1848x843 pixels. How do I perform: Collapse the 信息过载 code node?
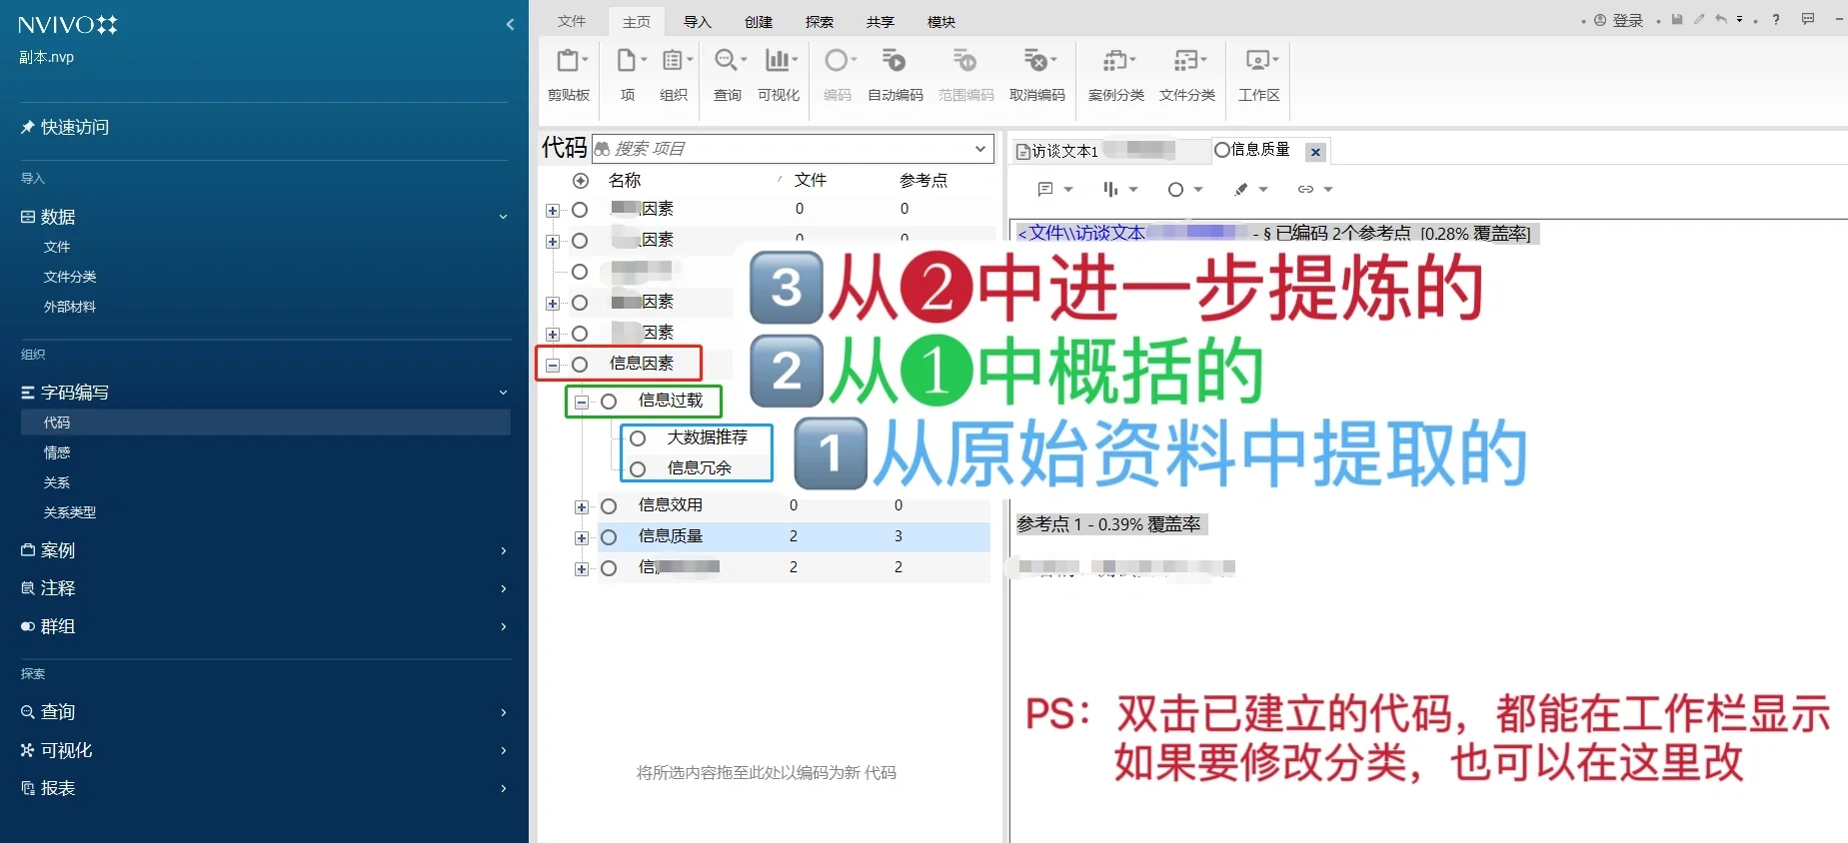[581, 403]
